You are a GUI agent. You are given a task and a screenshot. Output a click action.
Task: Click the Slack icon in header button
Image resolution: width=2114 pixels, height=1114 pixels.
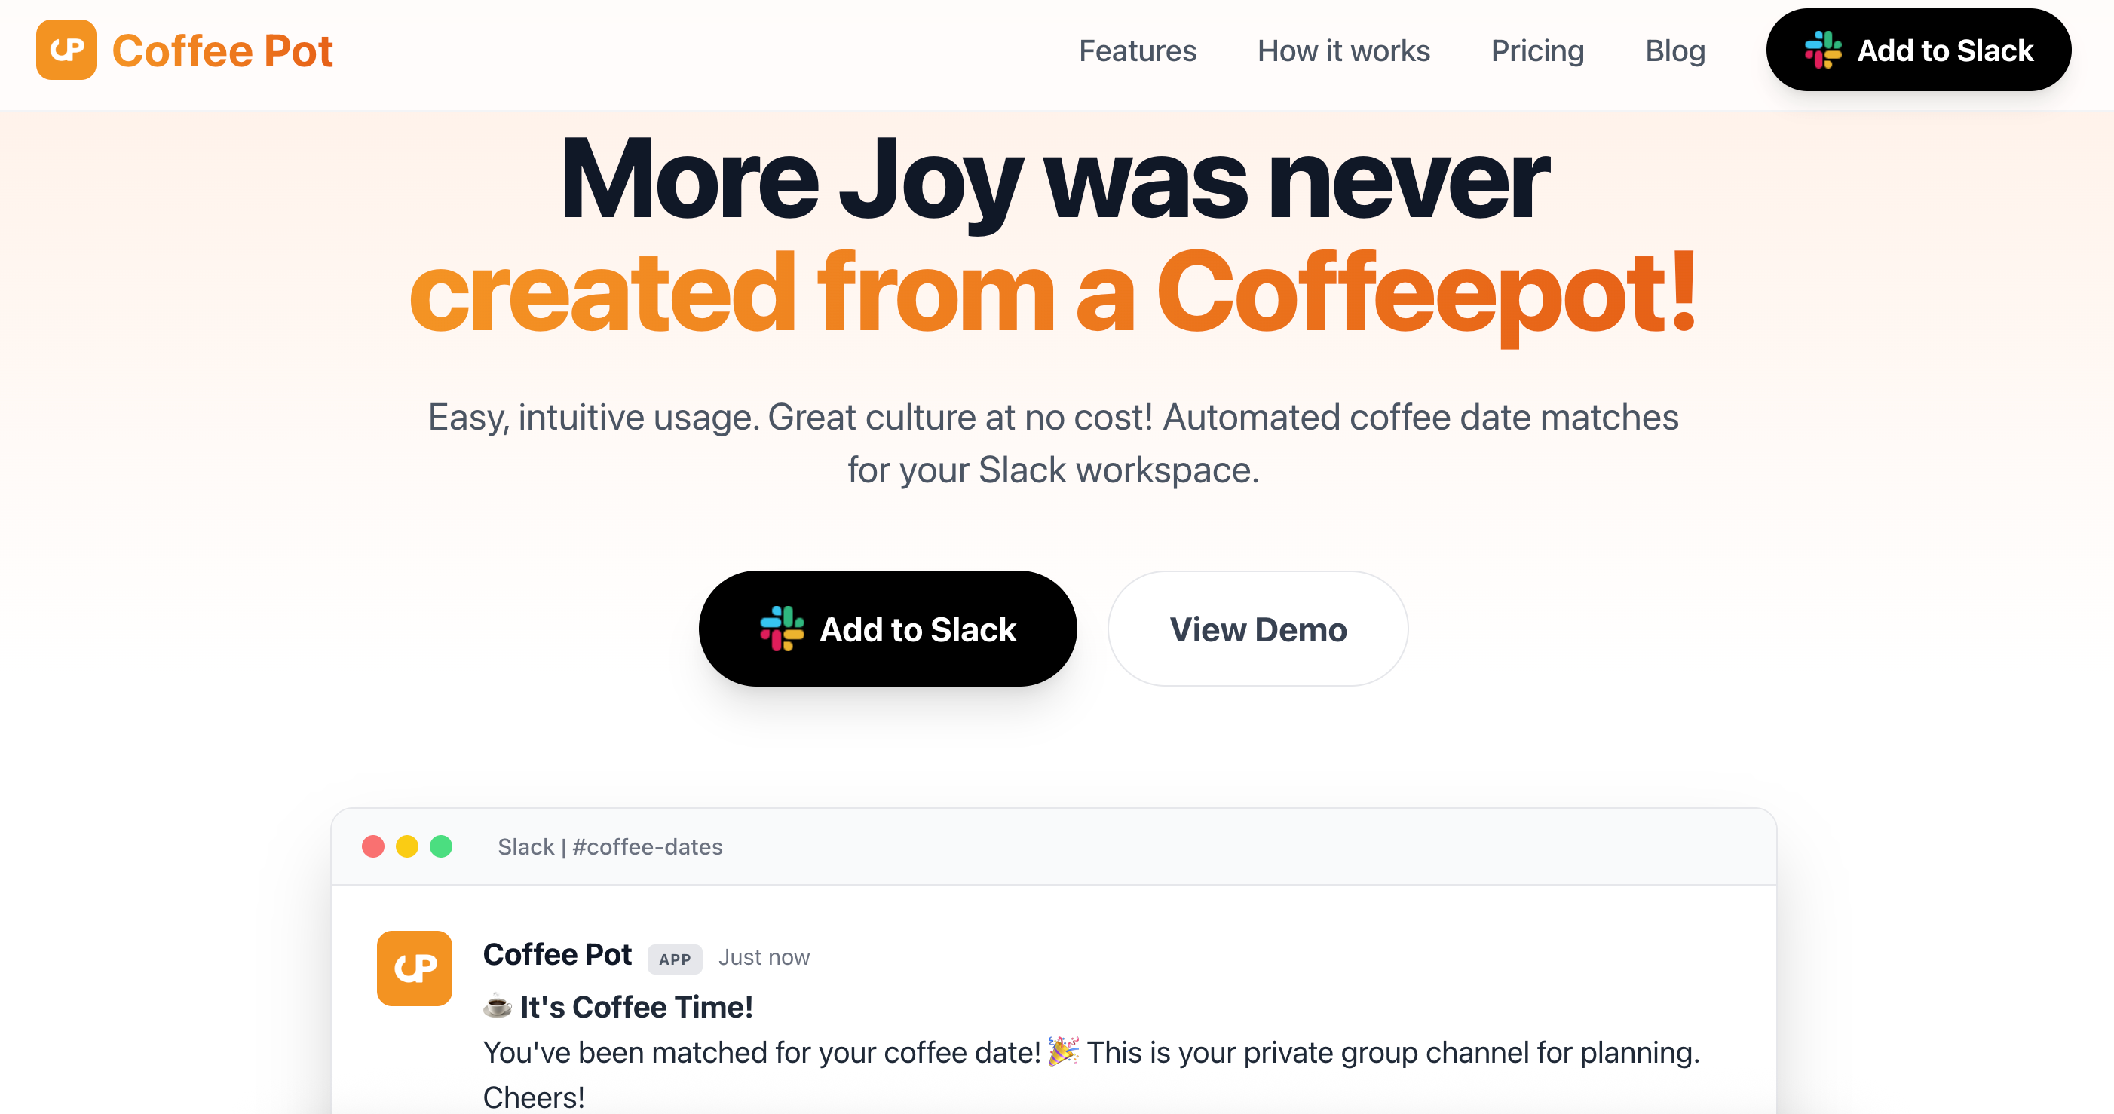(1823, 50)
